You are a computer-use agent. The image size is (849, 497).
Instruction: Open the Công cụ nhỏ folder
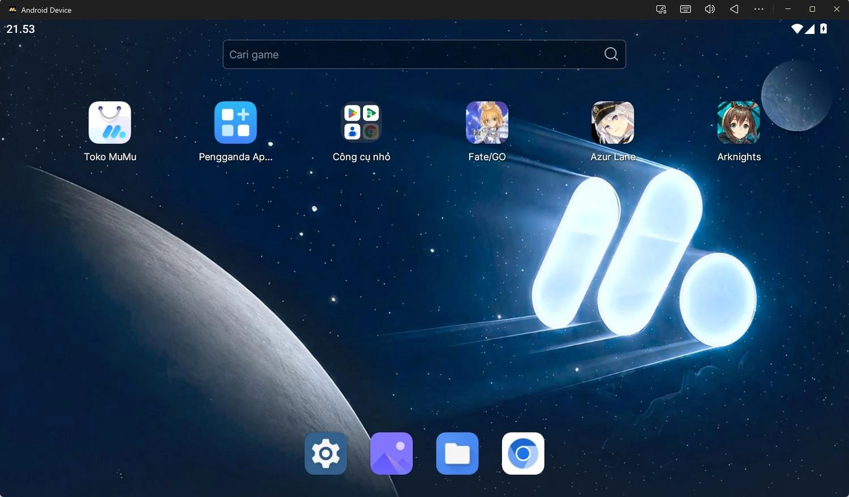361,122
